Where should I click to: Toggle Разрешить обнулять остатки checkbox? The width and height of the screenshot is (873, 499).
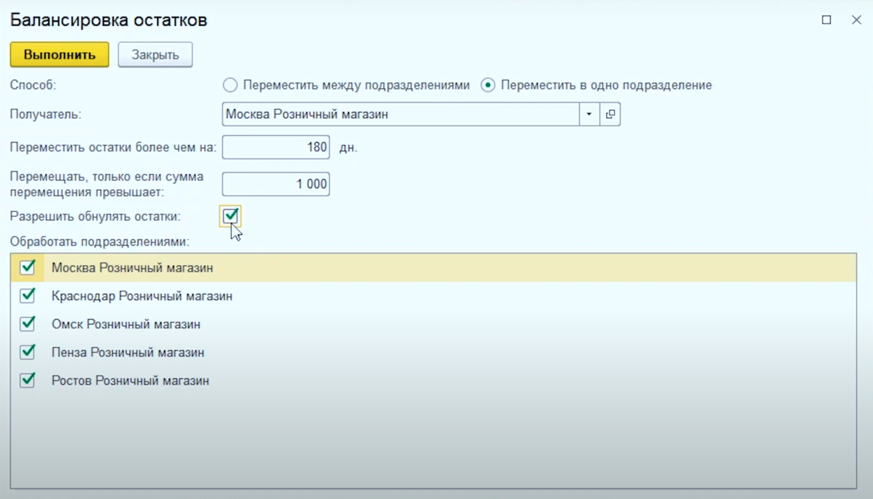[x=230, y=216]
